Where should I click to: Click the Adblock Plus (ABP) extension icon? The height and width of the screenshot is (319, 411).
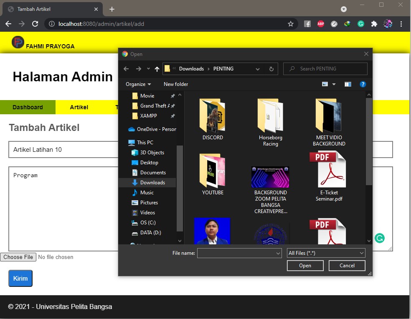(320, 24)
